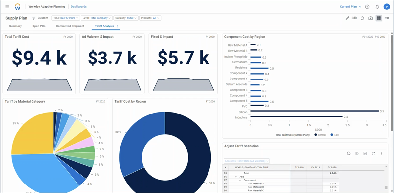This screenshot has height=193, width=394.
Task: Open the Dashboards link in the header
Action: 79,7
